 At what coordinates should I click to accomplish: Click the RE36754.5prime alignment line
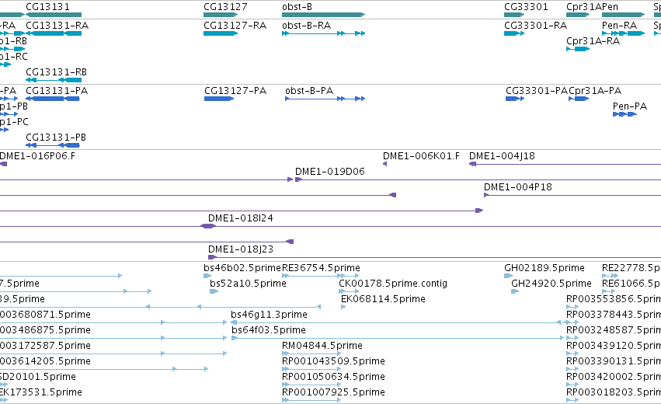[x=320, y=276]
